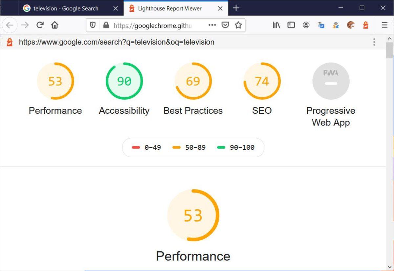The height and width of the screenshot is (271, 394).
Task: Click the 50-89 orange legend indicator
Action: pos(176,147)
